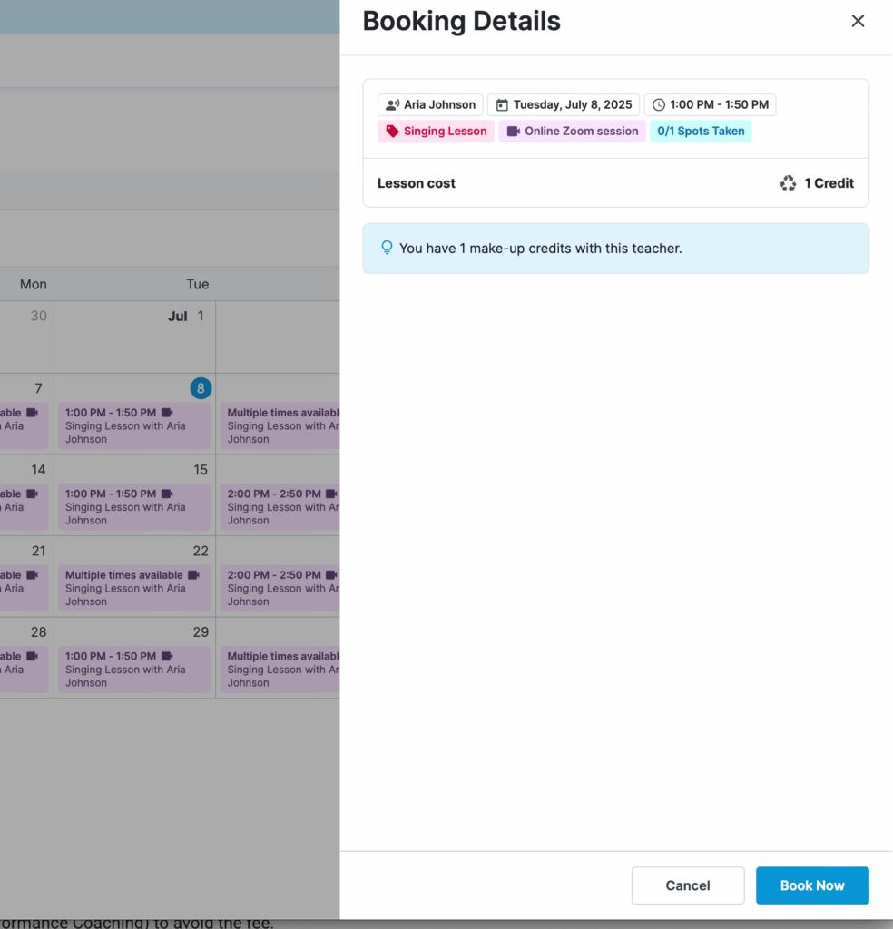The width and height of the screenshot is (893, 929).
Task: Close the Booking Details panel
Action: [858, 21]
